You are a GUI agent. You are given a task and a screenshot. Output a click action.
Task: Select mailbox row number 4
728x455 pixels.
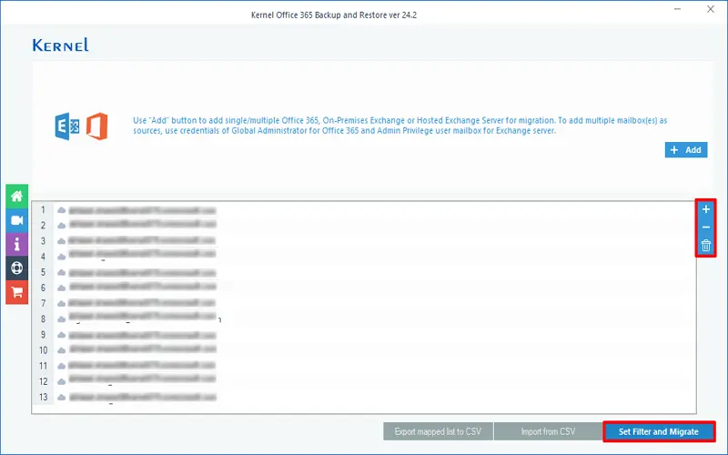tap(364, 257)
